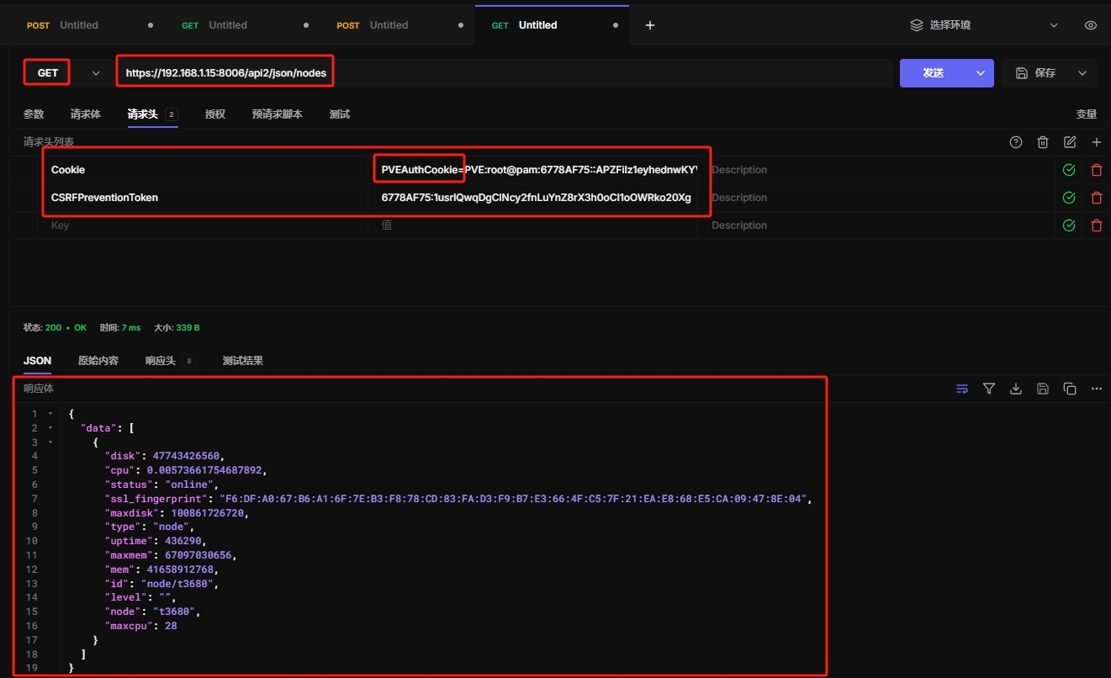
Task: Click the help icon in the headers list
Action: 1016,142
